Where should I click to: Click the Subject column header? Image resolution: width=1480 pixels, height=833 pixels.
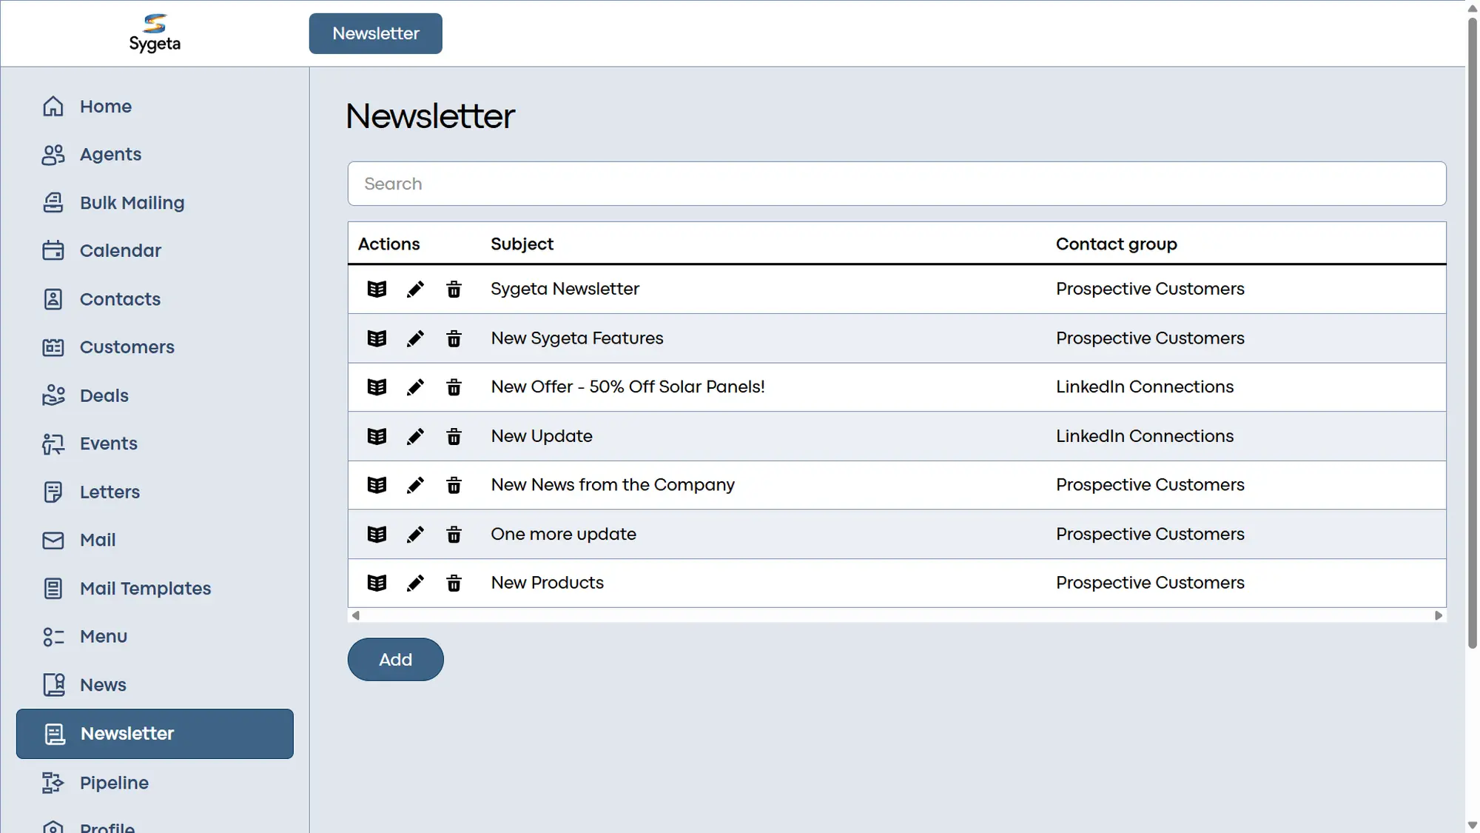(x=522, y=244)
